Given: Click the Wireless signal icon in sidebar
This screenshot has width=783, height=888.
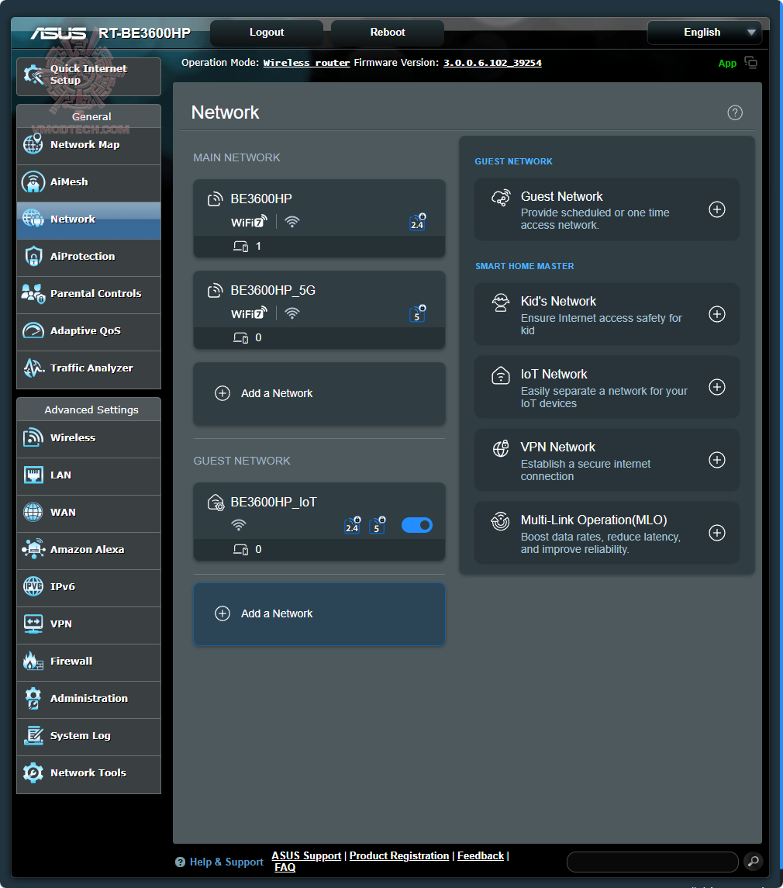Looking at the screenshot, I should coord(33,437).
